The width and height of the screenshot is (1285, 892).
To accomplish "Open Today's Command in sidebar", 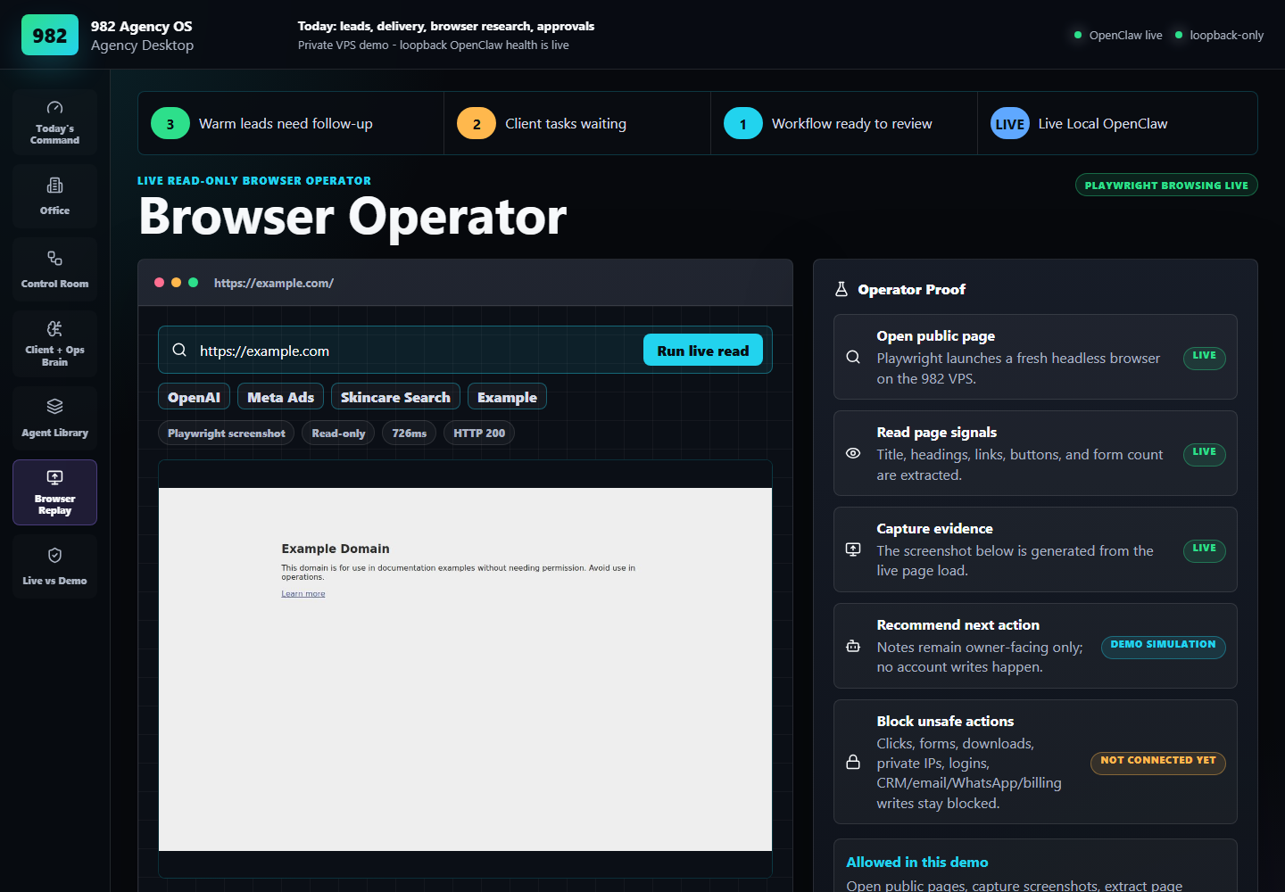I will (54, 123).
